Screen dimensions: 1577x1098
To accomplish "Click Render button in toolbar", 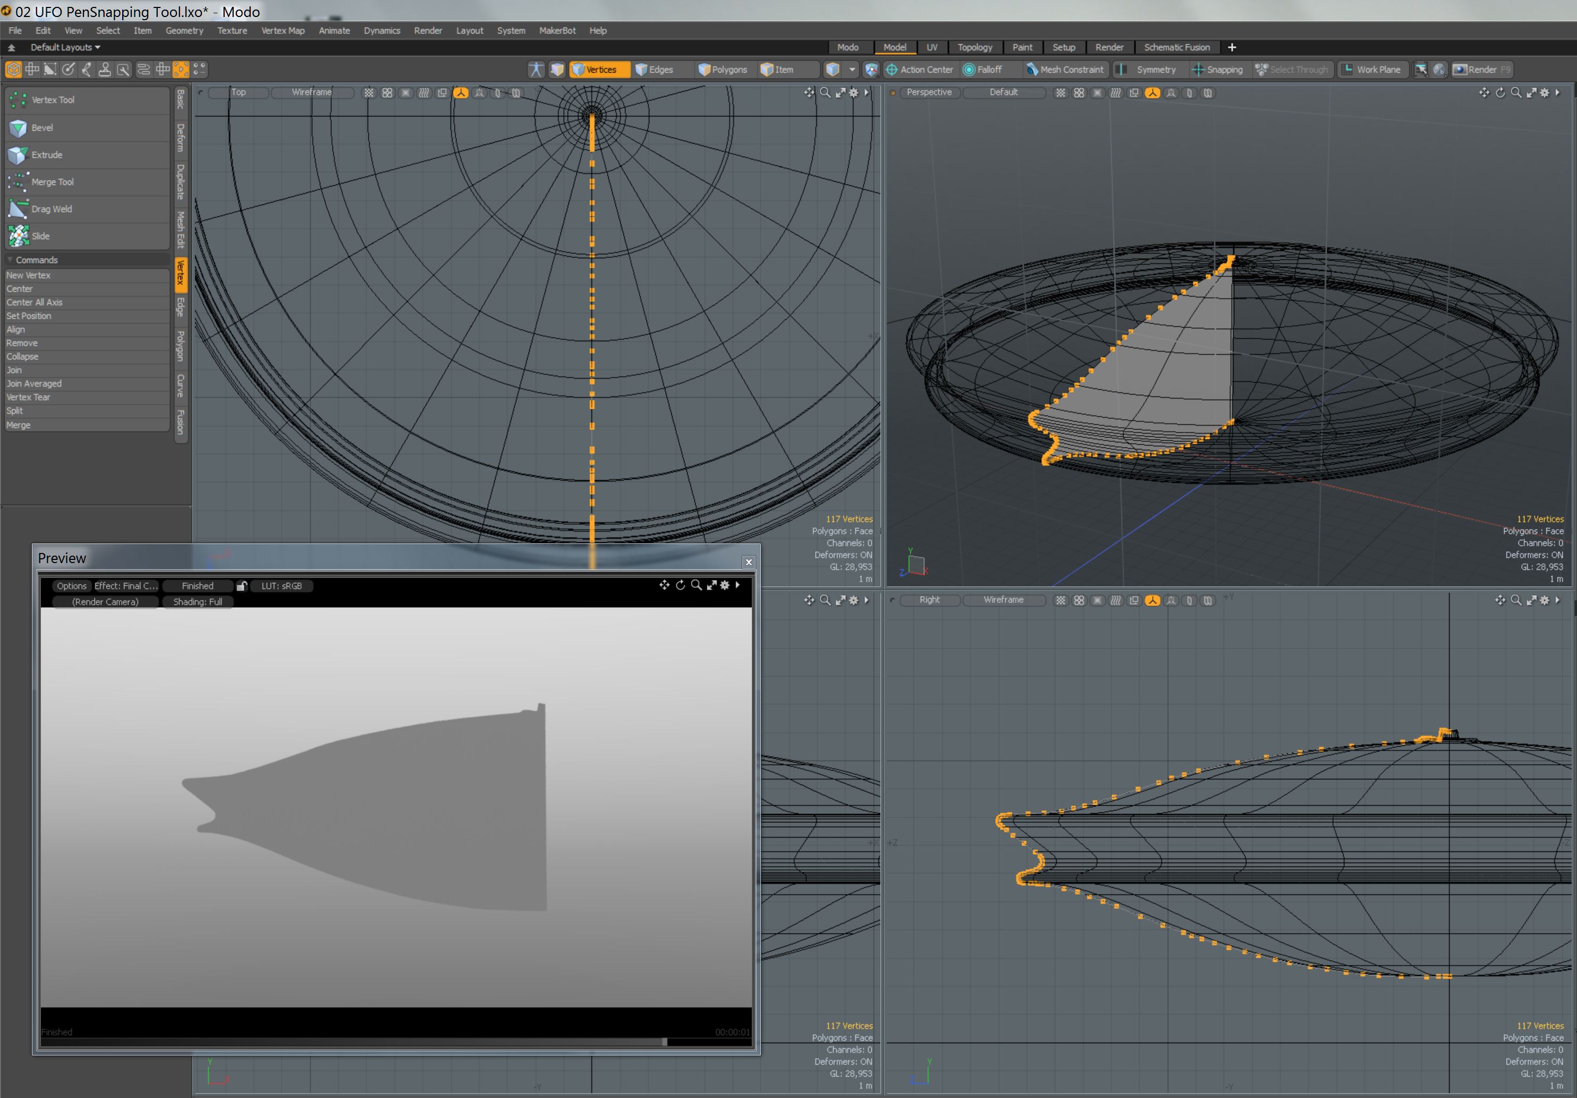I will click(x=1481, y=70).
